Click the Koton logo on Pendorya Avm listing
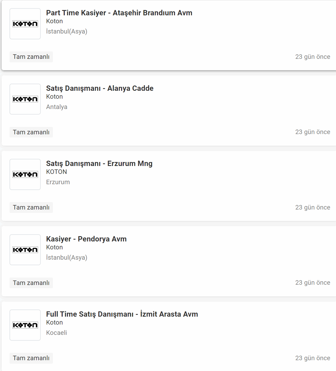 pyautogui.click(x=25, y=250)
